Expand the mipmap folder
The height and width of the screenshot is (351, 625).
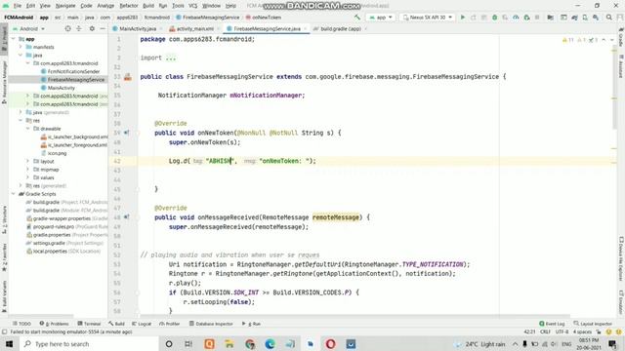coord(28,170)
